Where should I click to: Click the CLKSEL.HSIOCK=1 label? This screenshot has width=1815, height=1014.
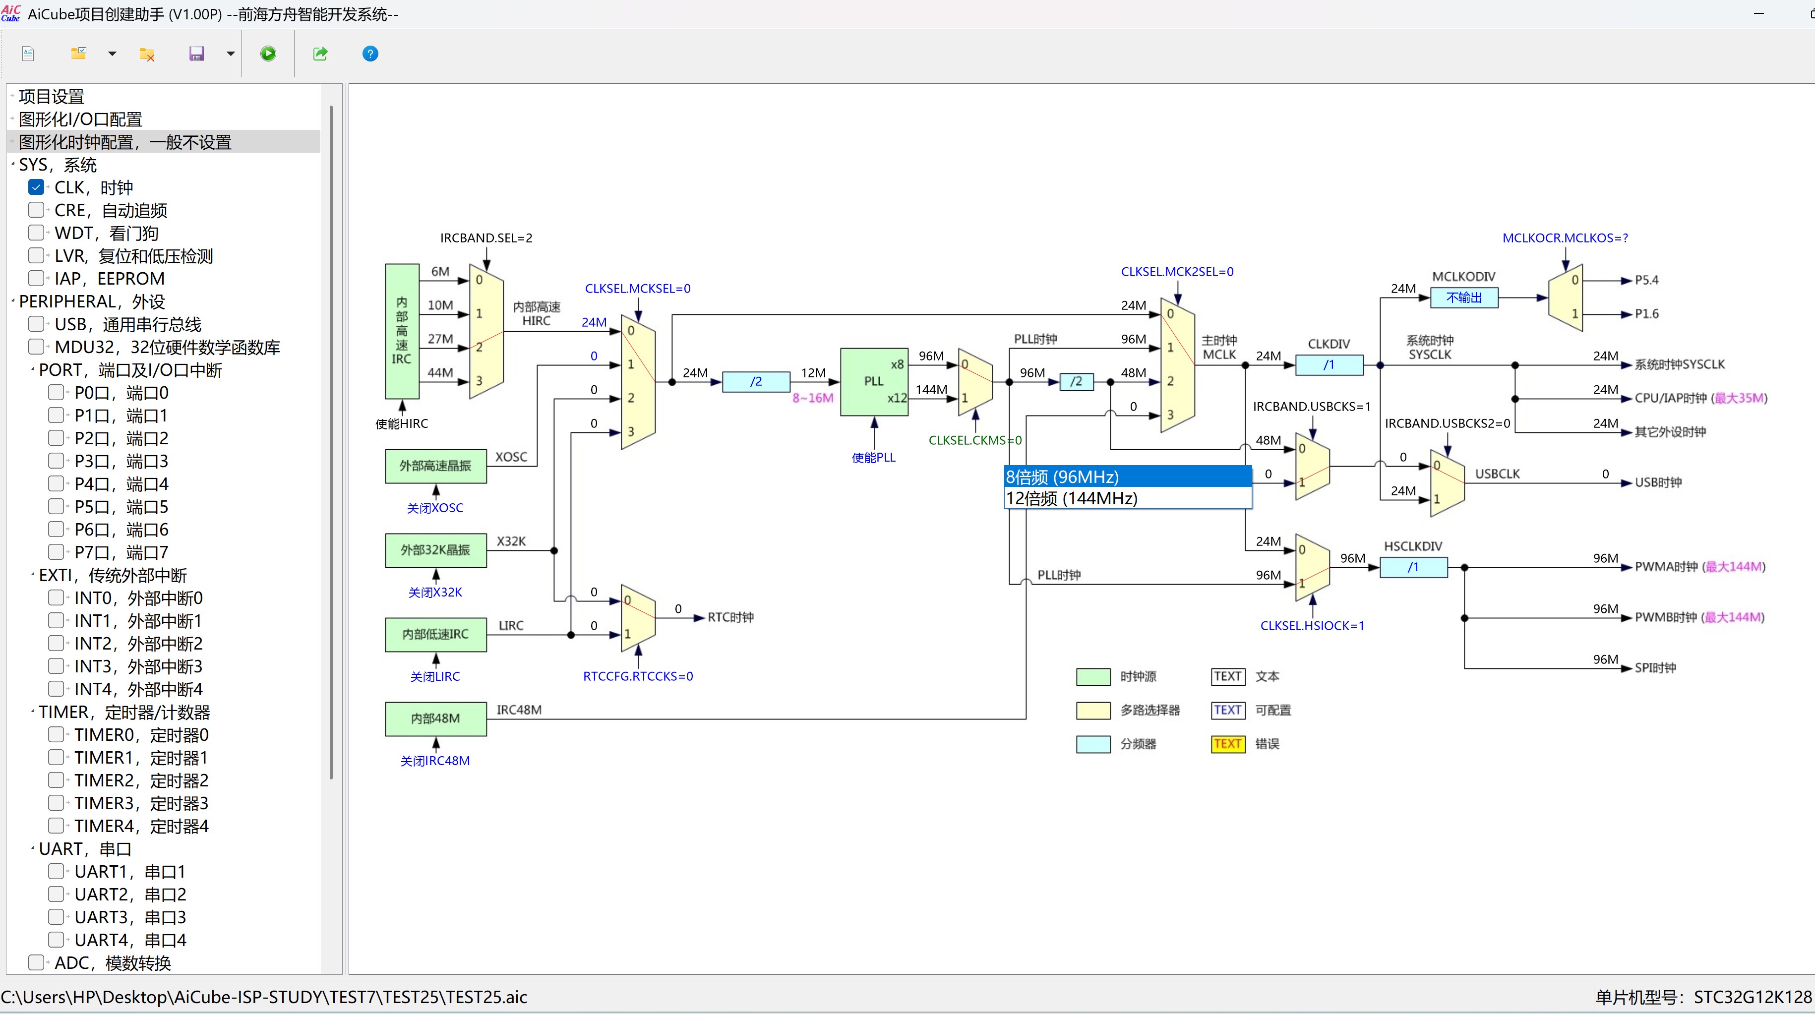[x=1312, y=626]
